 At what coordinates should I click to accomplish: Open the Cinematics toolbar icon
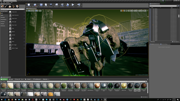62,5
